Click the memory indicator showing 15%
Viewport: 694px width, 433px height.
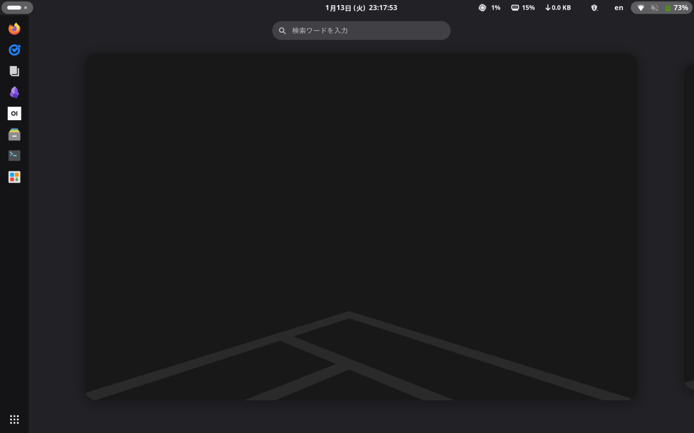point(522,7)
